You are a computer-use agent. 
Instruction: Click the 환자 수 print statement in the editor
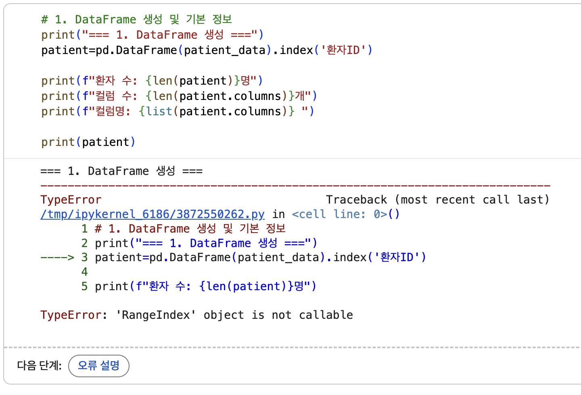click(x=152, y=81)
